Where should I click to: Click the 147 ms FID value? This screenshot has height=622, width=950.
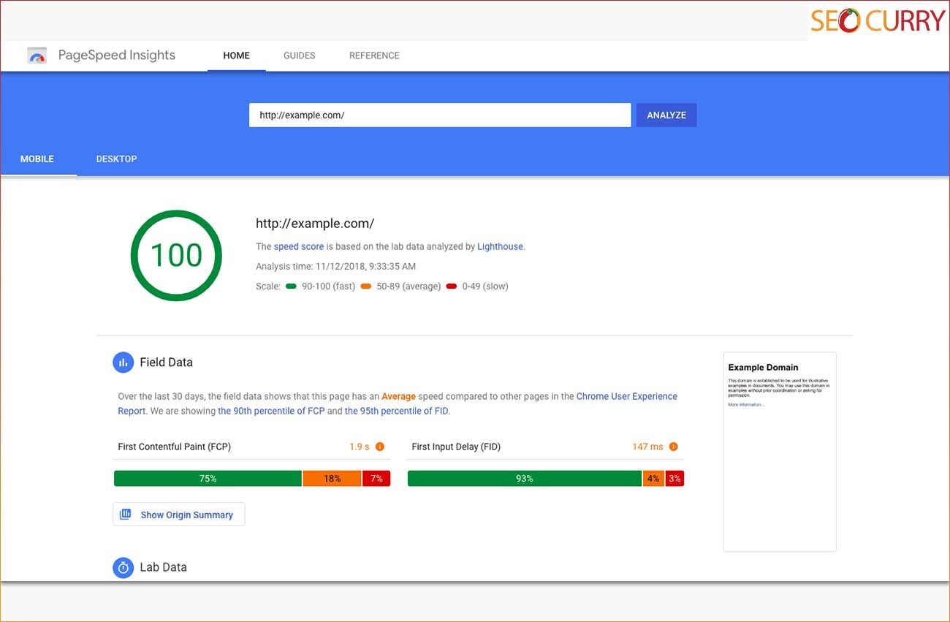tap(647, 447)
